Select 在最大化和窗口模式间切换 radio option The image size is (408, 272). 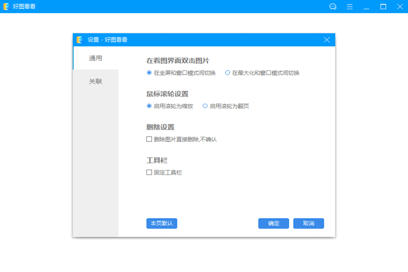(x=227, y=73)
